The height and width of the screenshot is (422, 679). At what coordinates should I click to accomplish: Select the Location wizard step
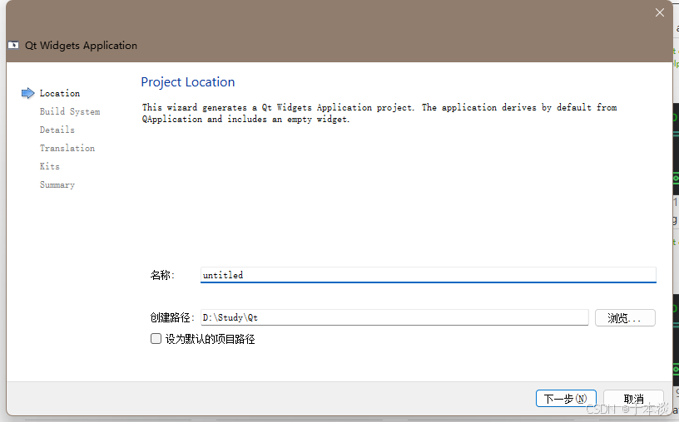[60, 93]
